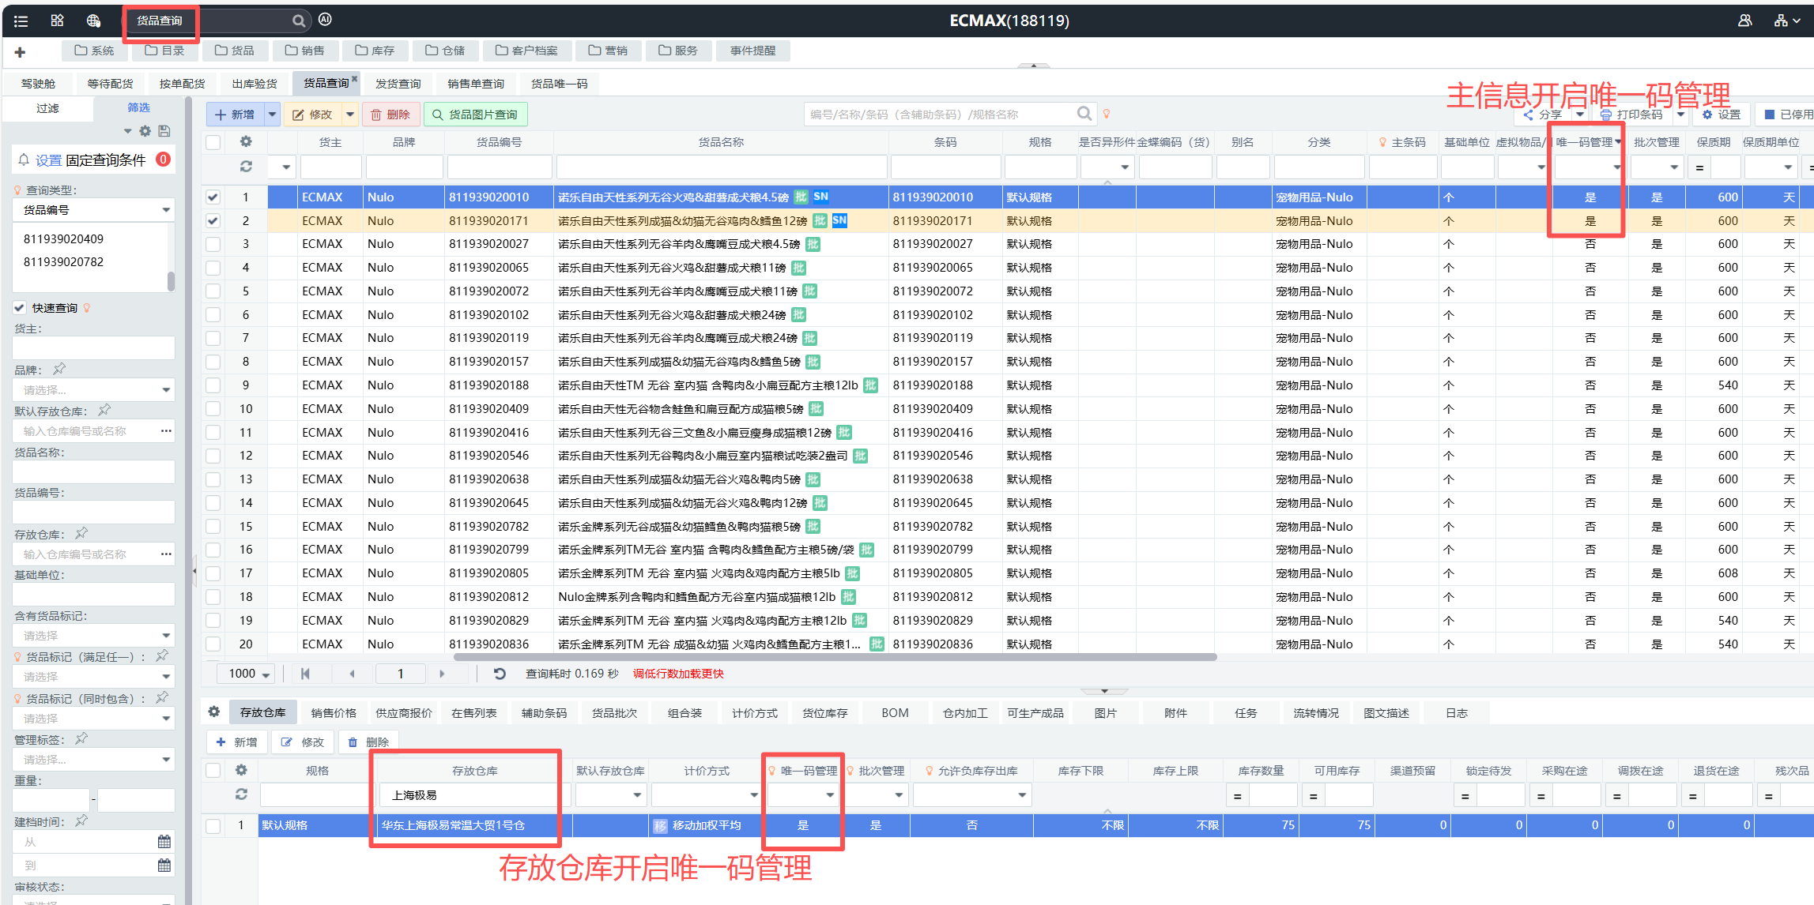The width and height of the screenshot is (1814, 905).
Task: Click the main grid horizontal scrollbar
Action: pos(835,657)
